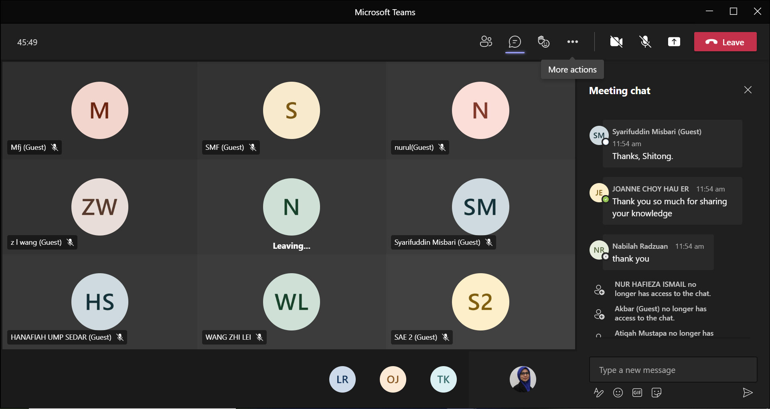Click JOANNE CHOY HAU ER's chat avatar
This screenshot has height=409, width=770.
coord(599,193)
